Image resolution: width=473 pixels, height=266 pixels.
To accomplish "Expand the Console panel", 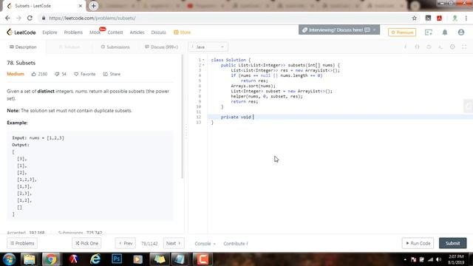I will click(x=205, y=243).
